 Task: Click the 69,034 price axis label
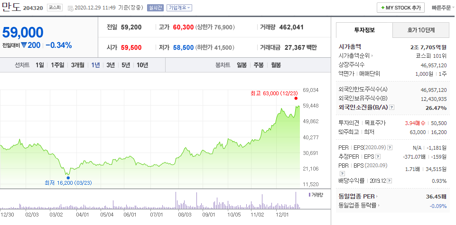click(310, 90)
